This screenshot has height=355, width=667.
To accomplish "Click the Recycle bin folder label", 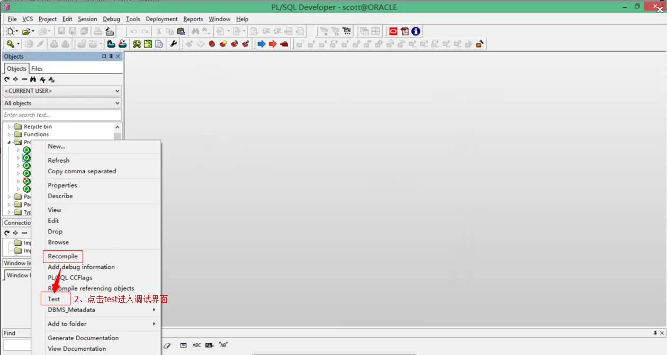I will click(x=38, y=127).
